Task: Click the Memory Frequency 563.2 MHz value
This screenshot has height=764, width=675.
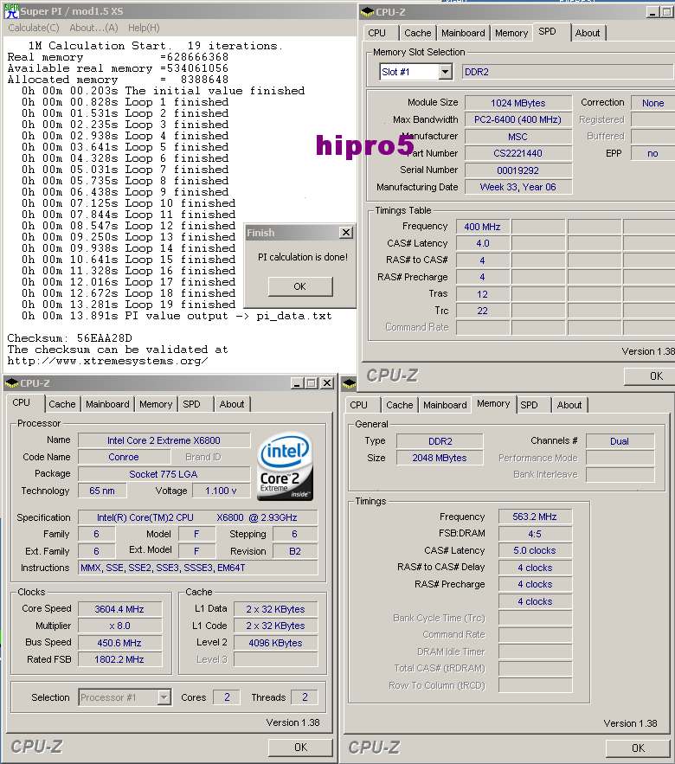Action: point(535,517)
